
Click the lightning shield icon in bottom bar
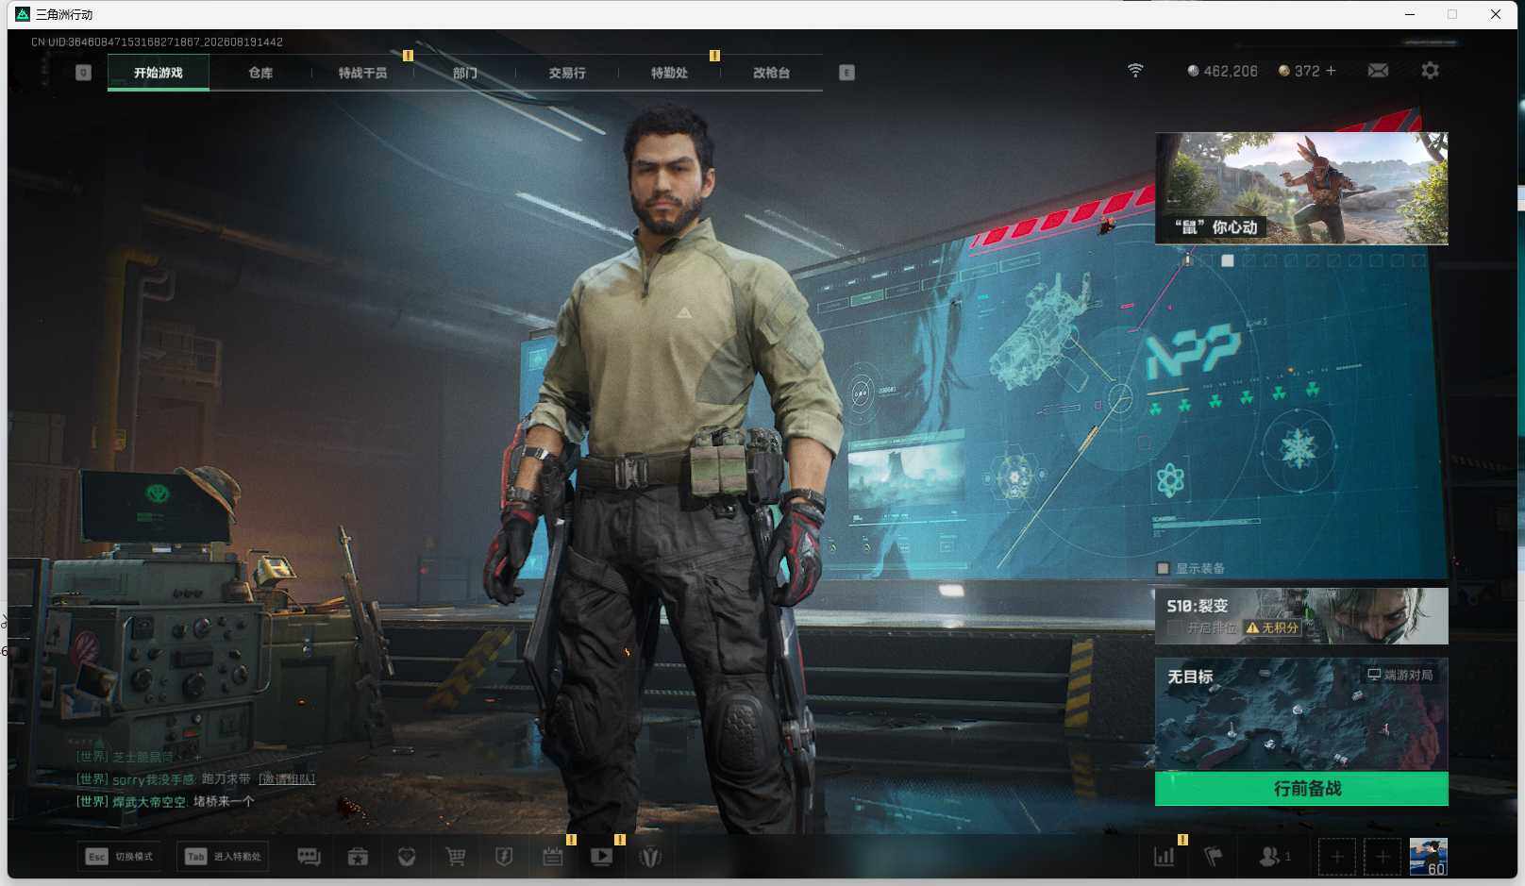(x=504, y=857)
